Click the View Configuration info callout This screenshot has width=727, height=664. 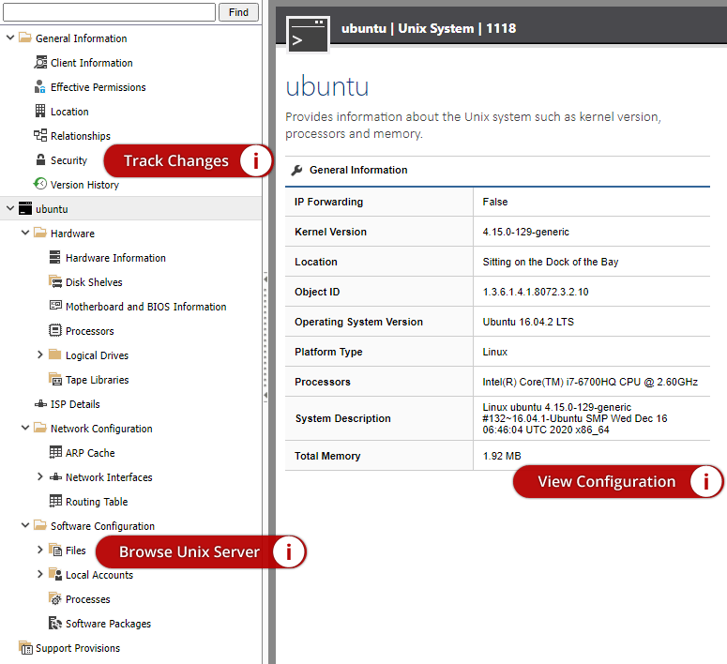pos(618,482)
